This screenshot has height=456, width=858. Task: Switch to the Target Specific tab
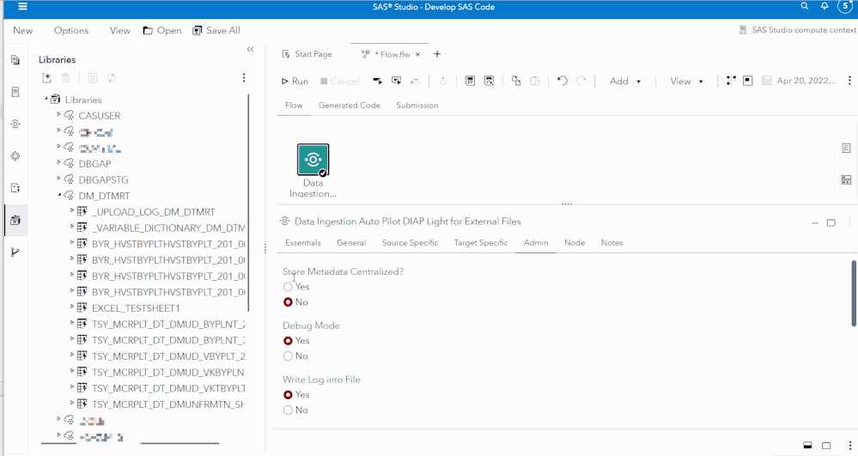click(x=480, y=242)
